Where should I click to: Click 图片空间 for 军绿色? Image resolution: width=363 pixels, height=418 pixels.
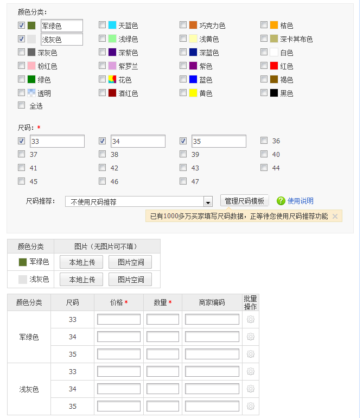(x=130, y=262)
